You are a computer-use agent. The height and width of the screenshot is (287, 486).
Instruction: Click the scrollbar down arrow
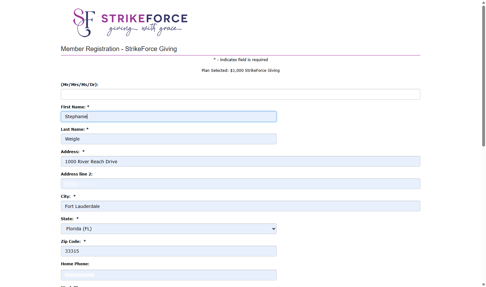pos(483,284)
